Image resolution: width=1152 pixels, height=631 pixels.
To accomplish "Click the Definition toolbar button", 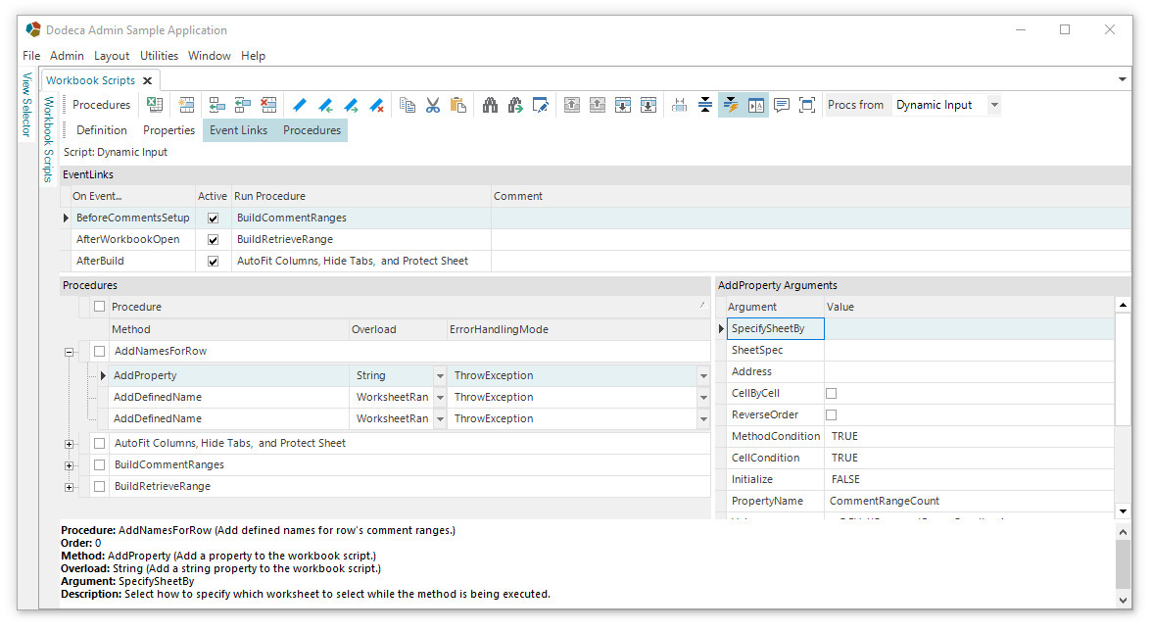I will point(102,130).
